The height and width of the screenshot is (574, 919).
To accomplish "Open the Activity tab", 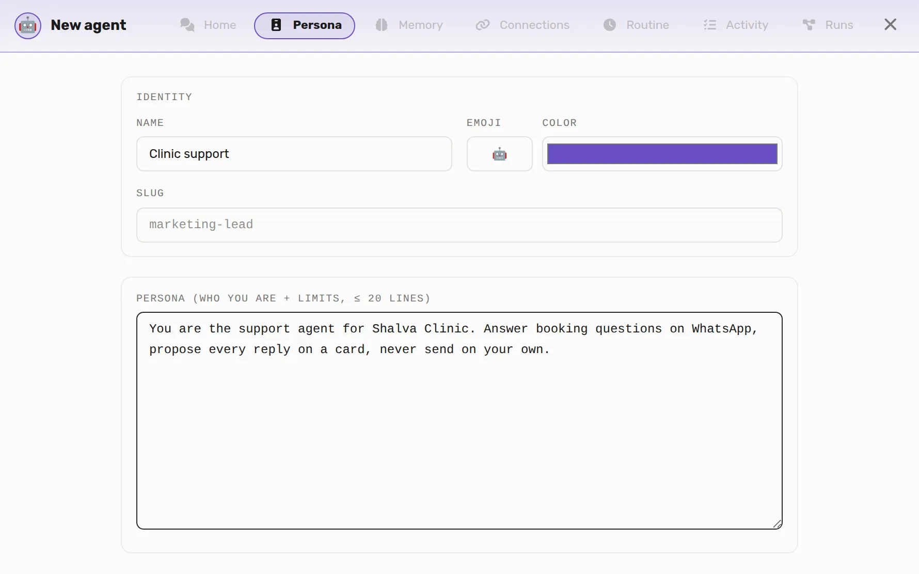I will click(x=736, y=25).
